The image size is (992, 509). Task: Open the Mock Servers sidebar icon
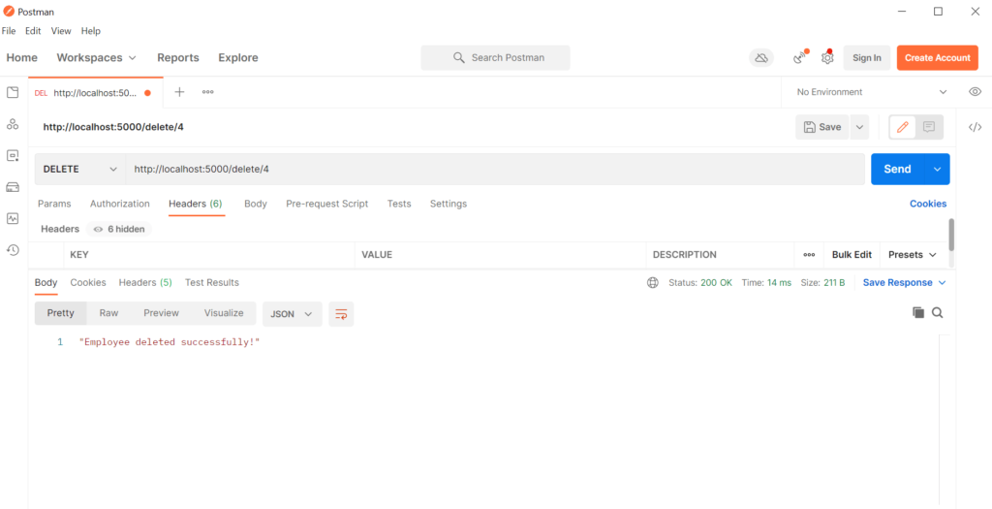(x=13, y=187)
